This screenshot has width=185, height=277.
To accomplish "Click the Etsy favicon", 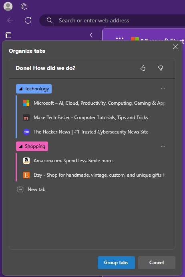I will pos(26,175).
